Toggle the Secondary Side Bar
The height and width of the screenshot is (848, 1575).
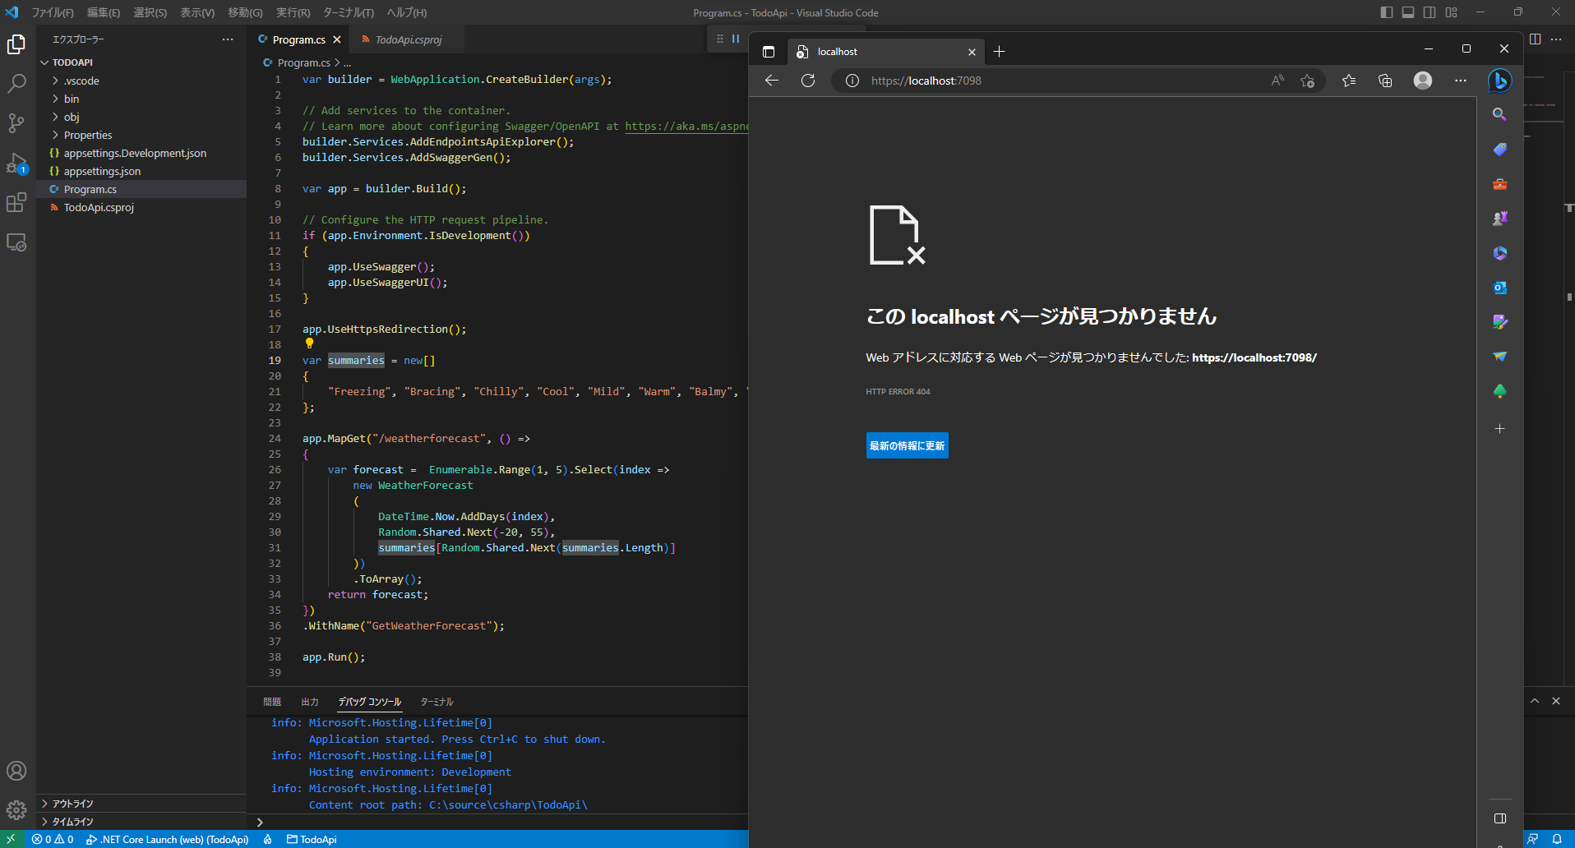click(x=1430, y=12)
